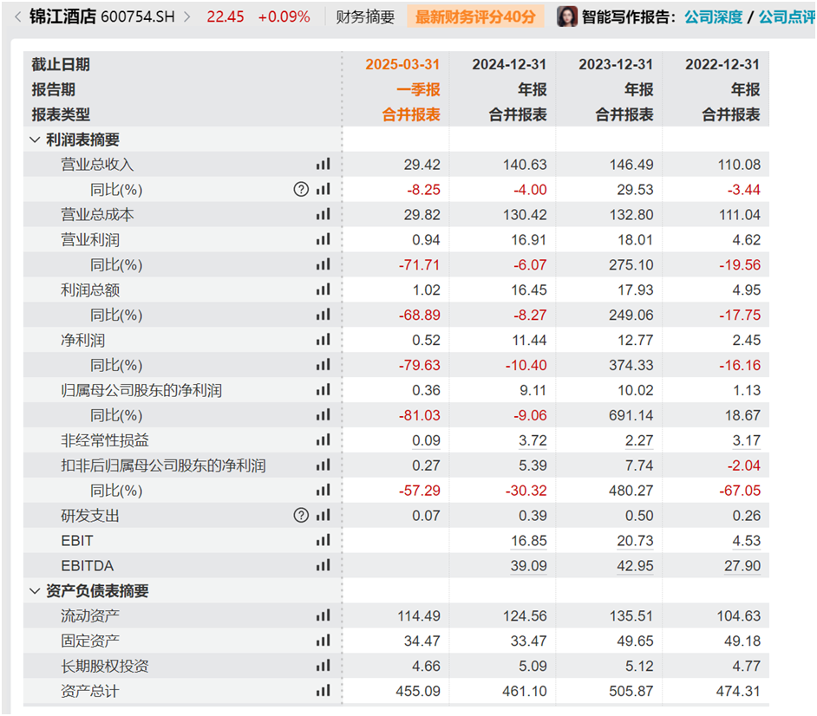The width and height of the screenshot is (817, 716).
Task: Click 固定资产 value 49.65
Action: pos(635,641)
